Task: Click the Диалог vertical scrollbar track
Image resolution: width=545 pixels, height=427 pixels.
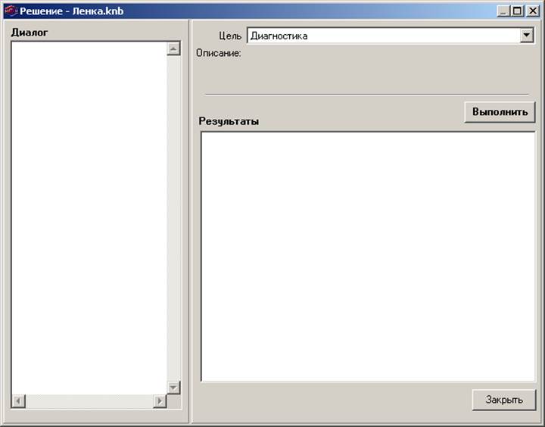Action: (173, 218)
